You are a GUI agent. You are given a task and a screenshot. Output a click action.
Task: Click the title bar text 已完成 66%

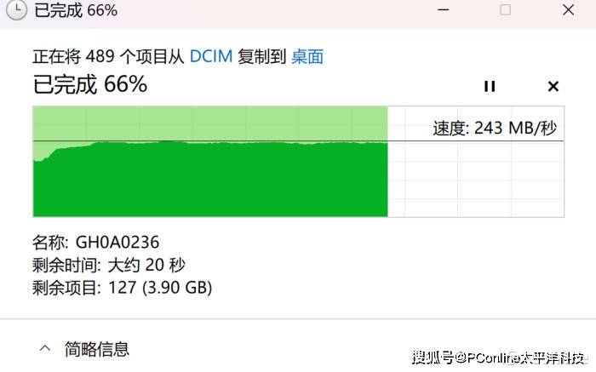[x=76, y=10]
